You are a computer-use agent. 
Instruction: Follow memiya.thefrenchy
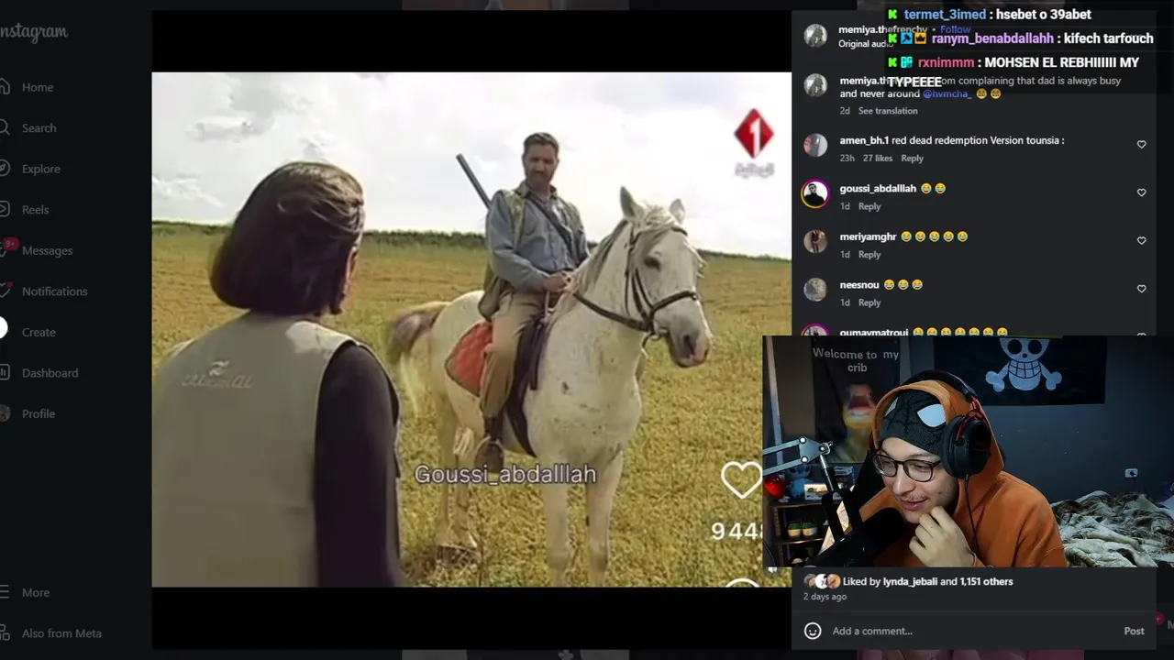[955, 30]
